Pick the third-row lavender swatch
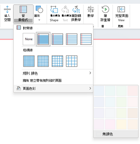The image size is (140, 144). tap(99, 113)
